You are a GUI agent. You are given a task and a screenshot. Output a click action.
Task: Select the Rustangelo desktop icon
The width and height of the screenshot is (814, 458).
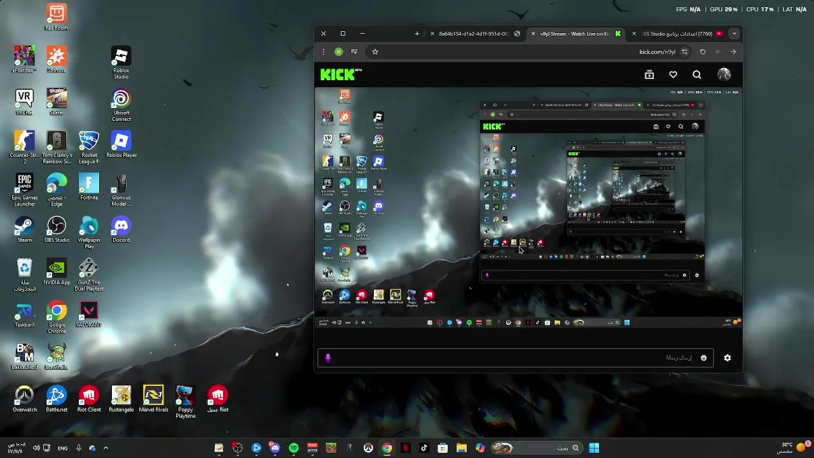(x=121, y=399)
